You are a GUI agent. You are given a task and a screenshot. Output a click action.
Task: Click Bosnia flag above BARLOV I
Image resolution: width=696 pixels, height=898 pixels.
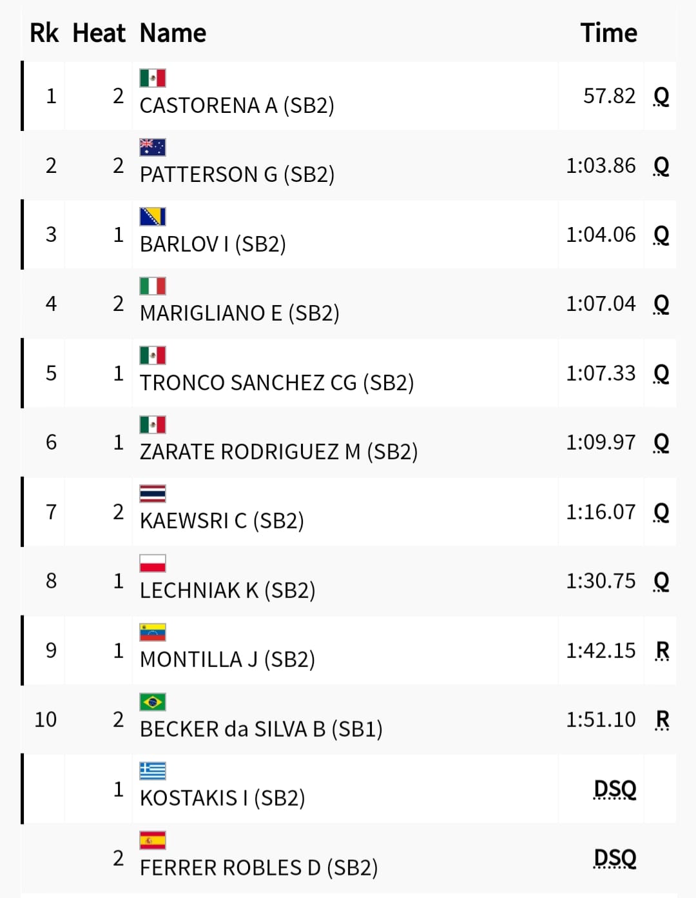(153, 217)
